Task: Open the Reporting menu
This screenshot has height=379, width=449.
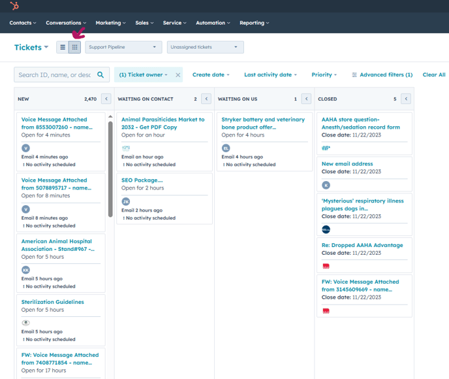Action: (x=254, y=23)
